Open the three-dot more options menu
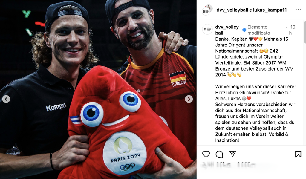 pos(298,10)
